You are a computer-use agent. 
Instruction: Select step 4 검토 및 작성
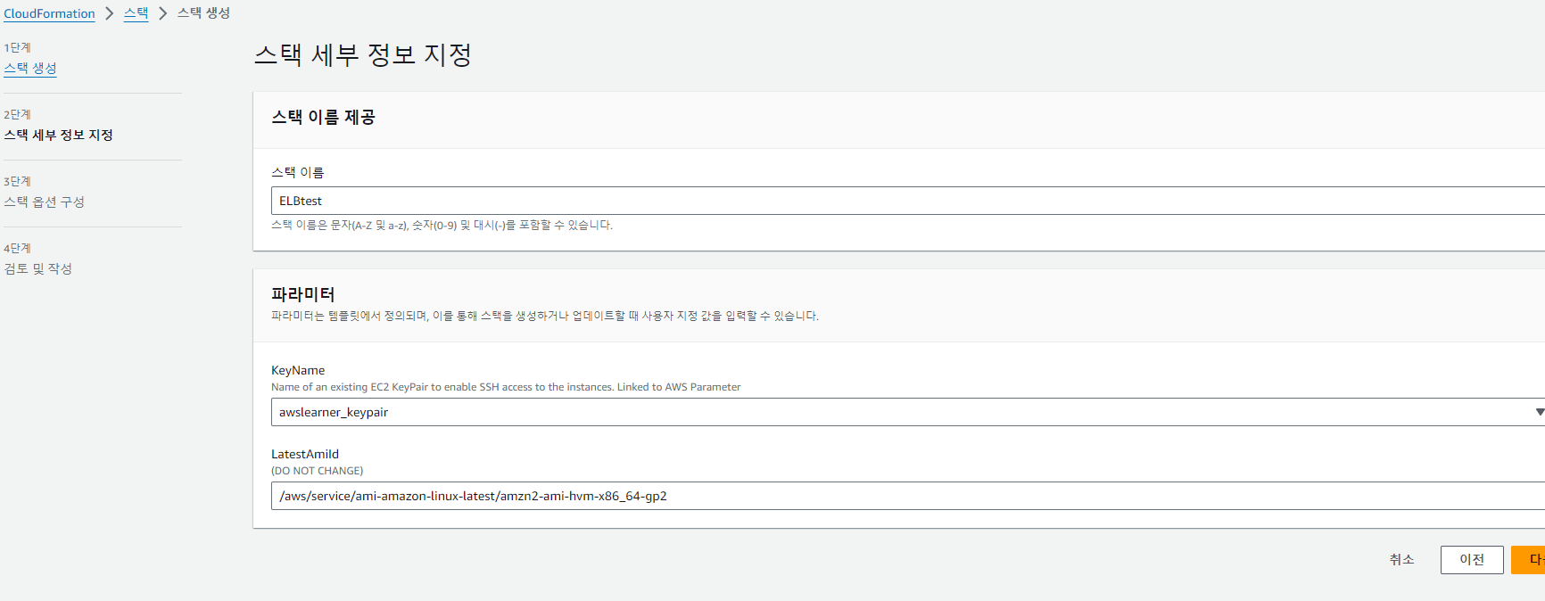click(x=38, y=268)
